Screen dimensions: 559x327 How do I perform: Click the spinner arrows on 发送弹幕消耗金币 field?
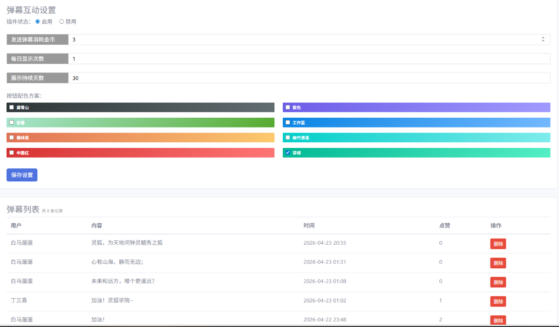point(543,40)
